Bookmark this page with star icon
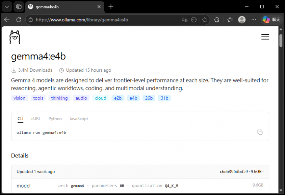 204,20
